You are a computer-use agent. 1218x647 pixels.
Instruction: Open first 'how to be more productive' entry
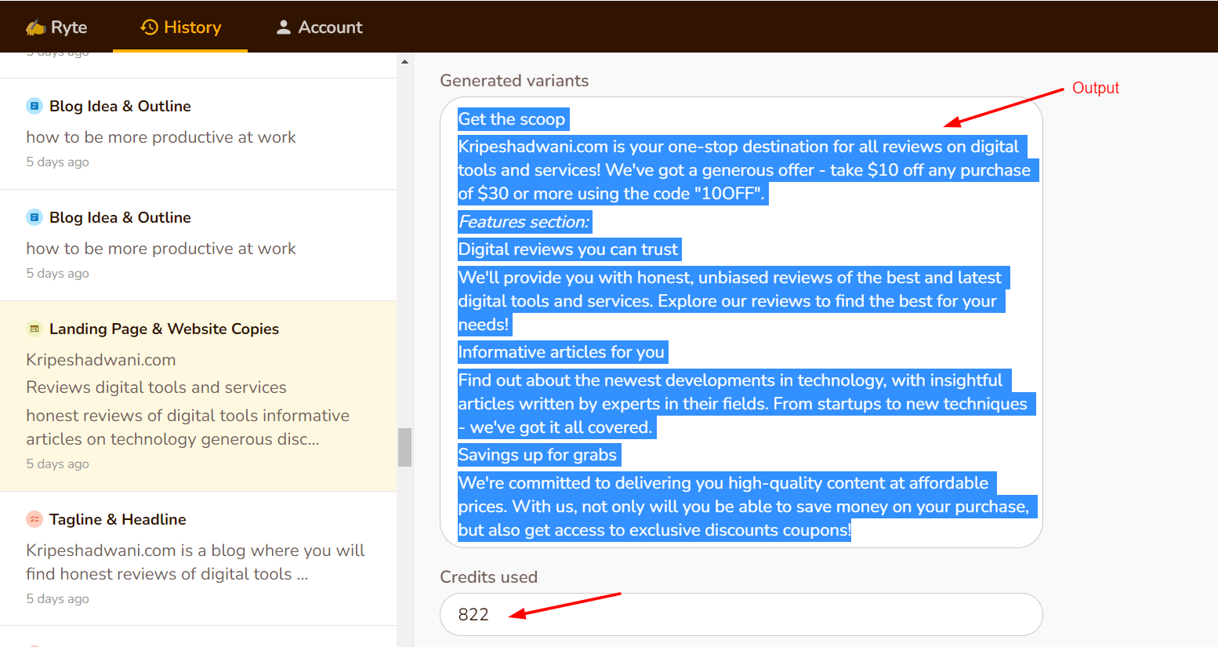(x=161, y=137)
